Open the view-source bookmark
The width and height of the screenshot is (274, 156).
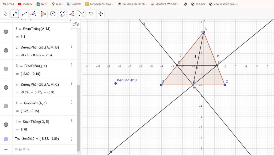pos(224,4)
